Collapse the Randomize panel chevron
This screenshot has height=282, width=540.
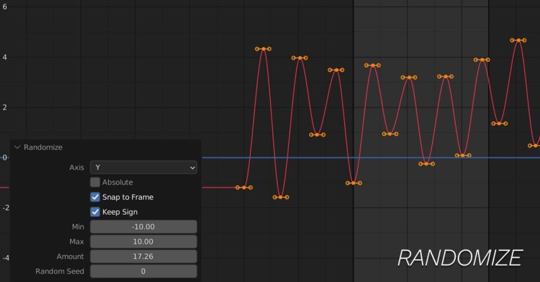18,147
